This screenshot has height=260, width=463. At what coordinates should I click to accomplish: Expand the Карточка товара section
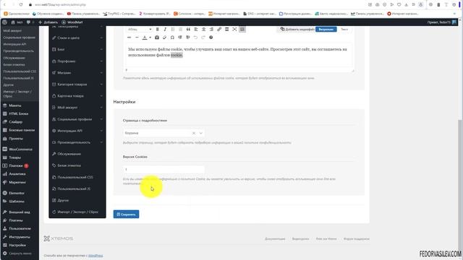(x=77, y=96)
